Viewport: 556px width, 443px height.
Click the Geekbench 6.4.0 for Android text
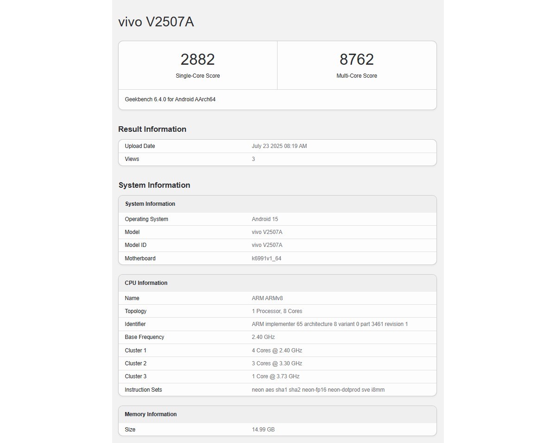pos(170,99)
